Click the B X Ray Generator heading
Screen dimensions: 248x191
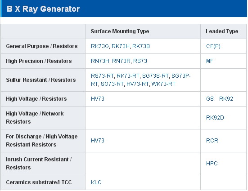point(43,9)
